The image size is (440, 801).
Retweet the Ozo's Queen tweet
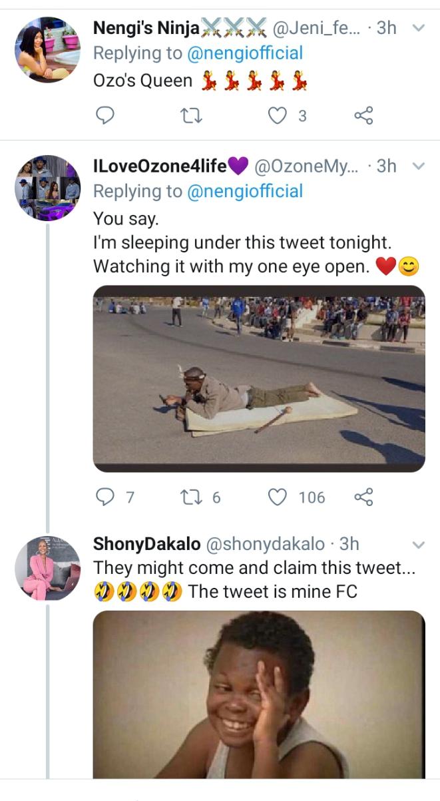pos(192,116)
